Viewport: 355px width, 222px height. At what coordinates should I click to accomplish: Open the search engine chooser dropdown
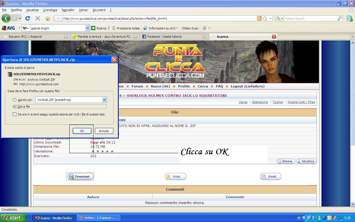(280, 18)
